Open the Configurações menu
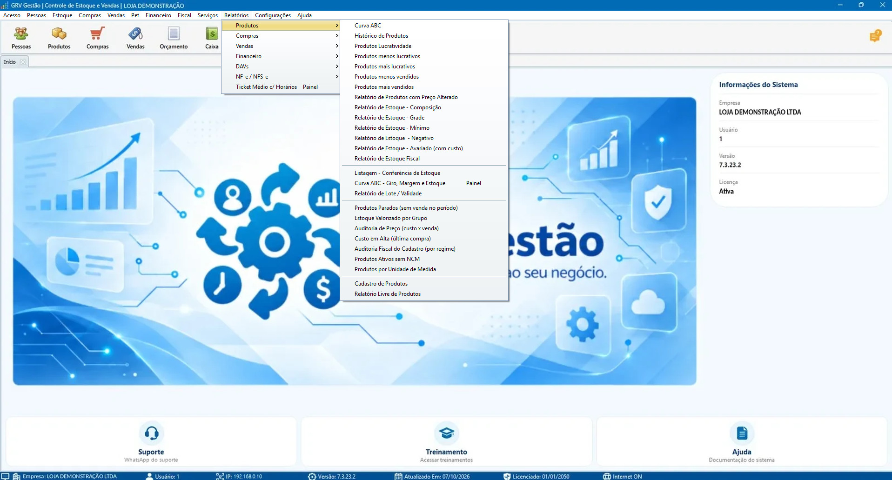The image size is (892, 480). pyautogui.click(x=273, y=15)
